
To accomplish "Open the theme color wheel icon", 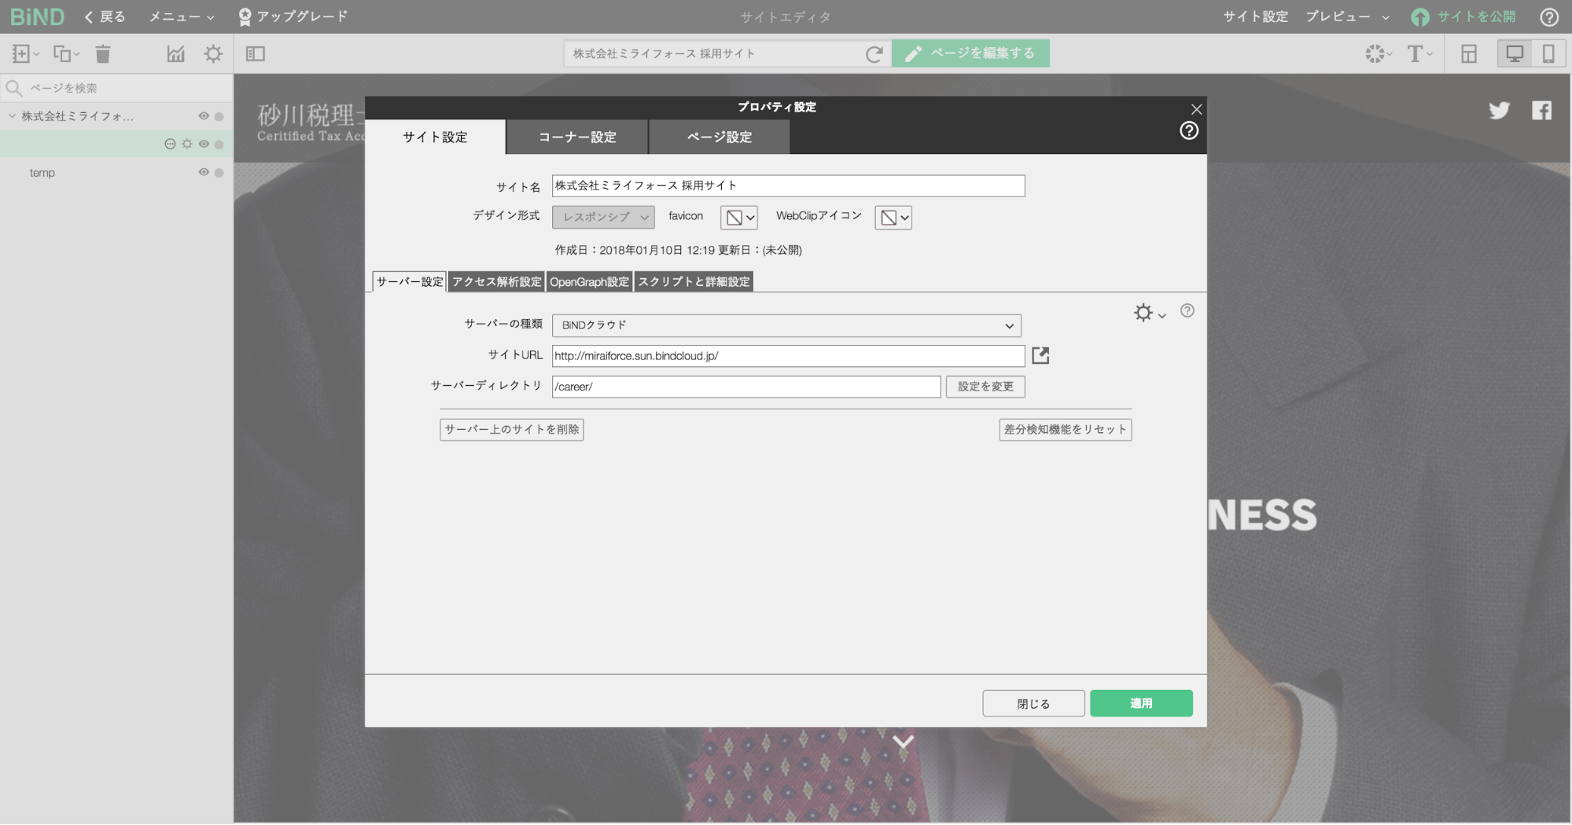I will pyautogui.click(x=1378, y=53).
